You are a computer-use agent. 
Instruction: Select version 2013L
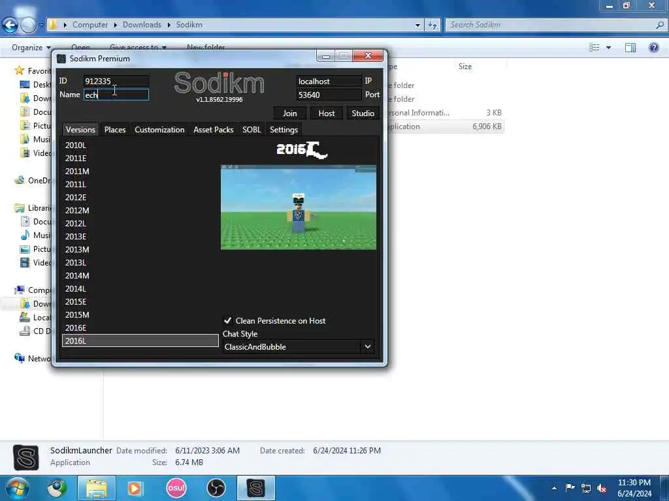(140, 262)
